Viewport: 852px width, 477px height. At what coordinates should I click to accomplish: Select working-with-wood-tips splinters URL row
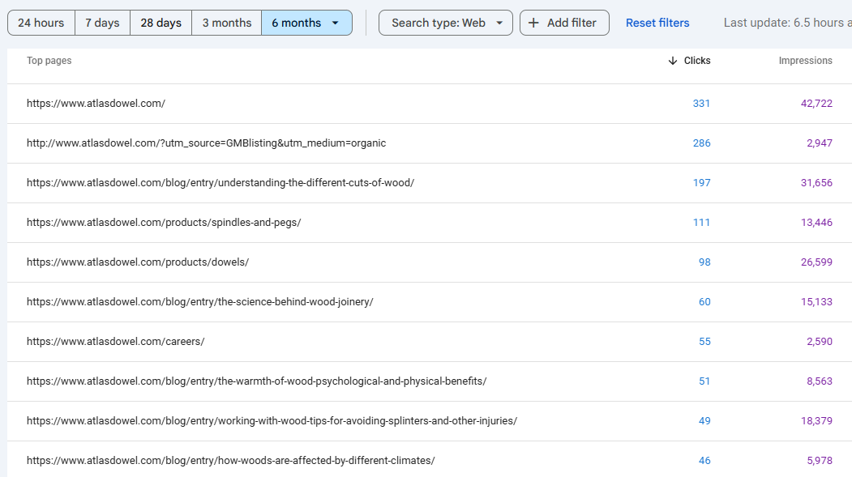[x=430, y=420]
